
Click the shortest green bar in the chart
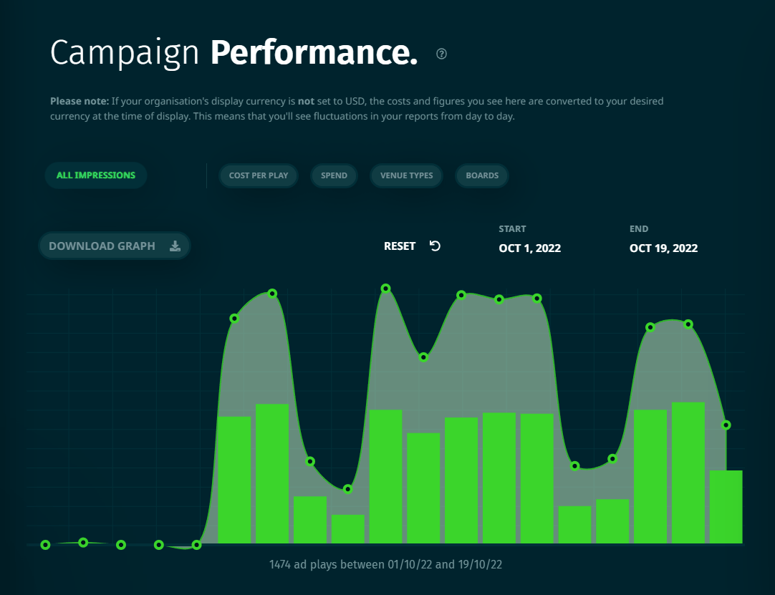tap(348, 529)
